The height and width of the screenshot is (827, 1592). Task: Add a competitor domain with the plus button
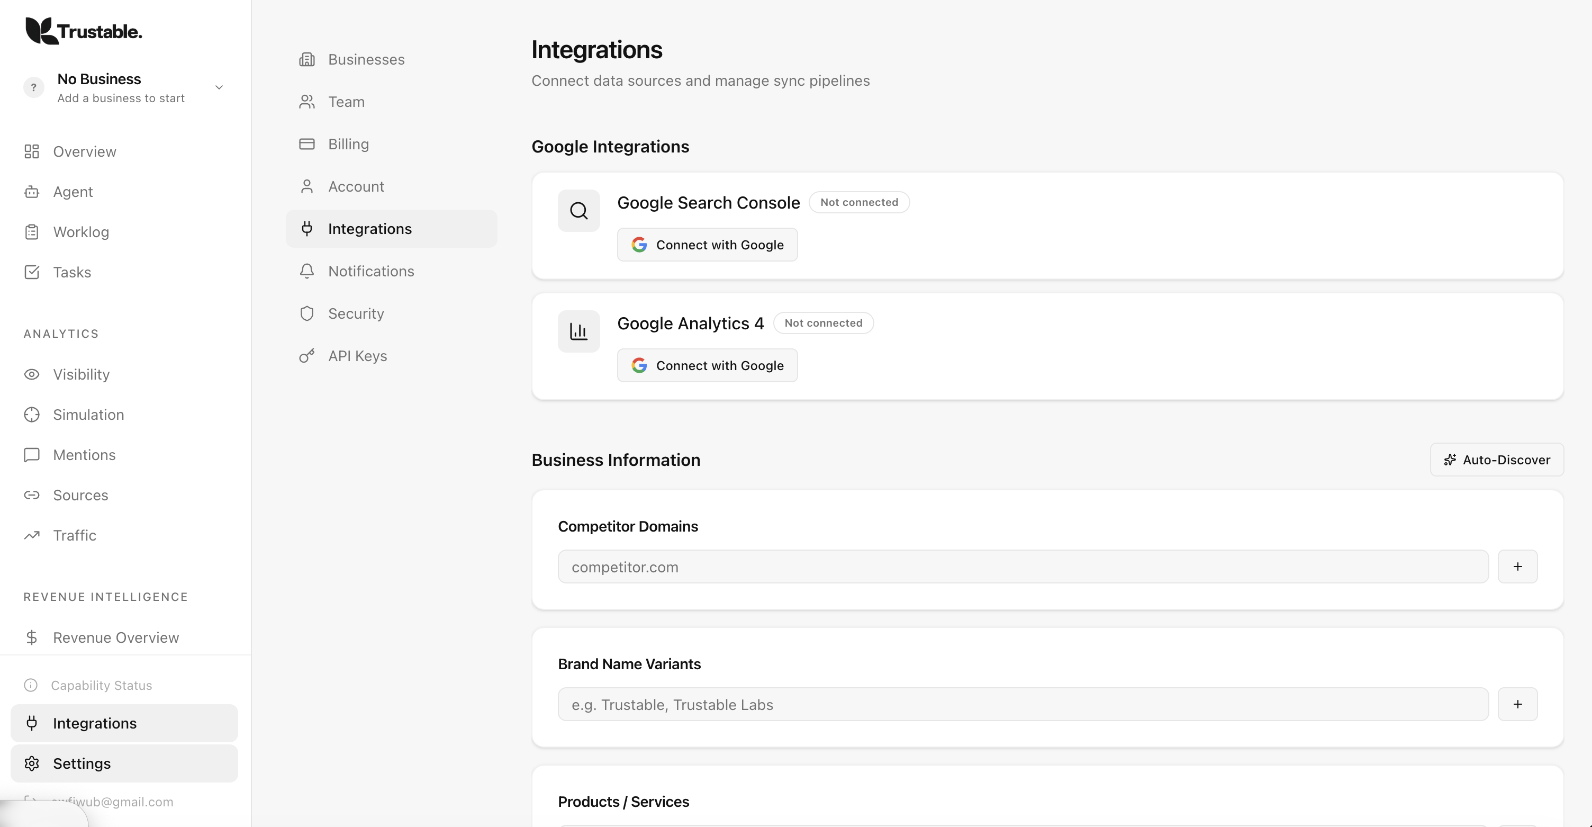pos(1518,566)
